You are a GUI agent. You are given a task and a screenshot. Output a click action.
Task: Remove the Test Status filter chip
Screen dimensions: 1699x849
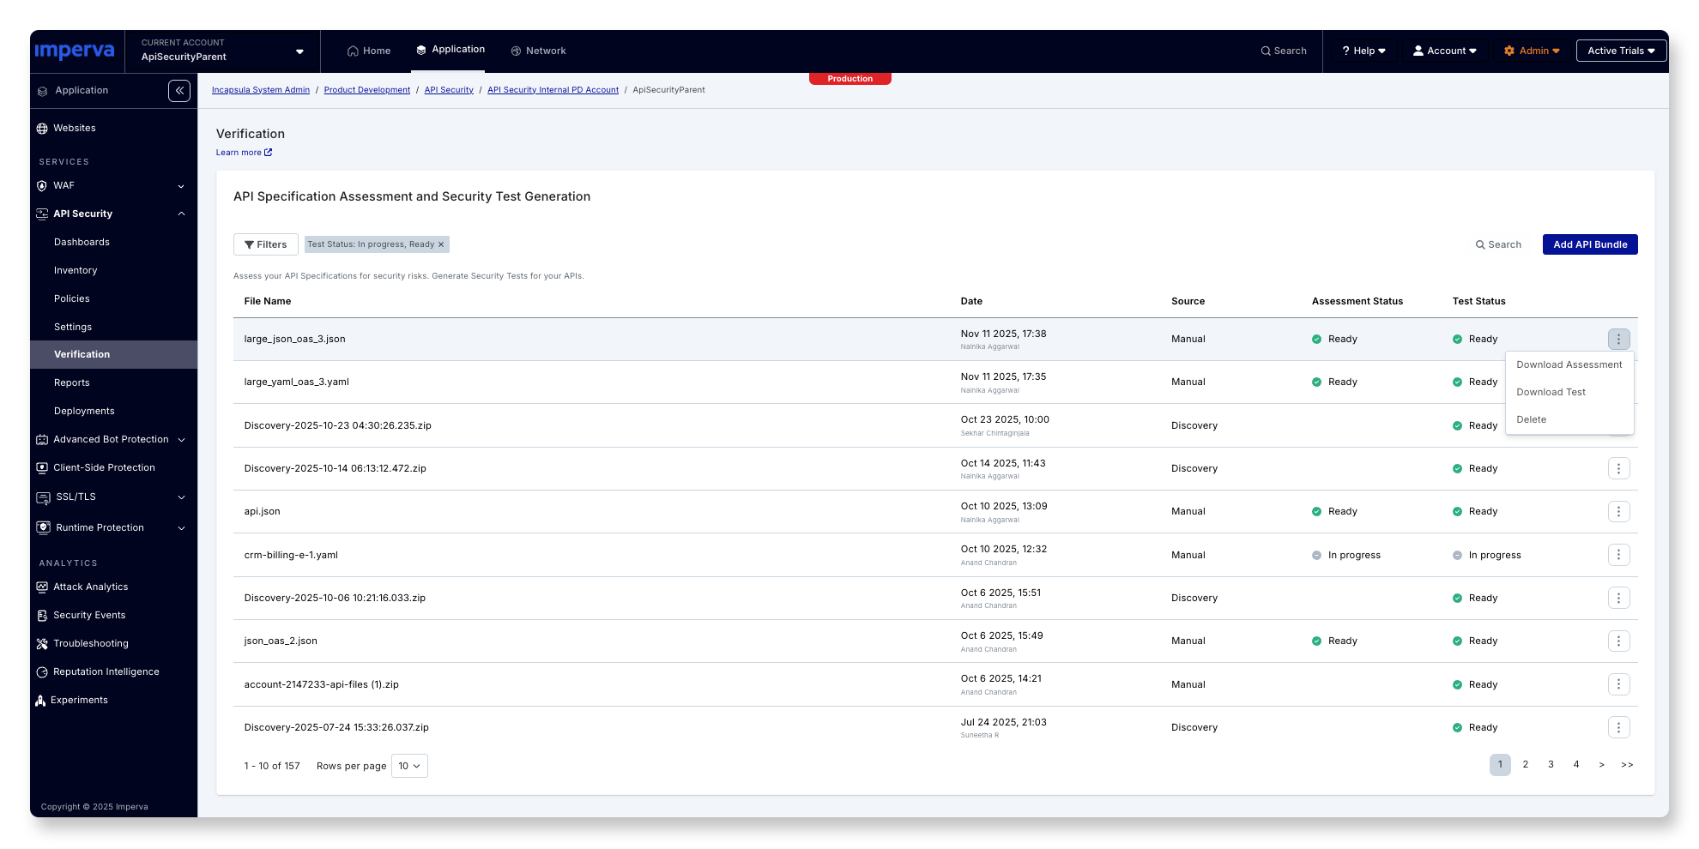(x=441, y=245)
